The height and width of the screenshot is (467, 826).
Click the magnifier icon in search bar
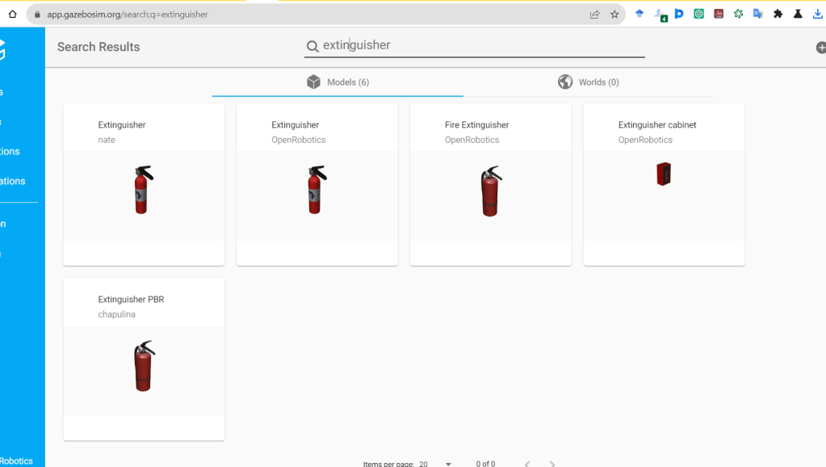[x=312, y=47]
